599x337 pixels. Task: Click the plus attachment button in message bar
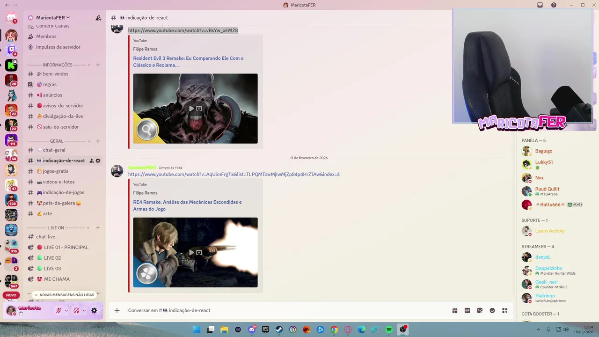[117, 310]
